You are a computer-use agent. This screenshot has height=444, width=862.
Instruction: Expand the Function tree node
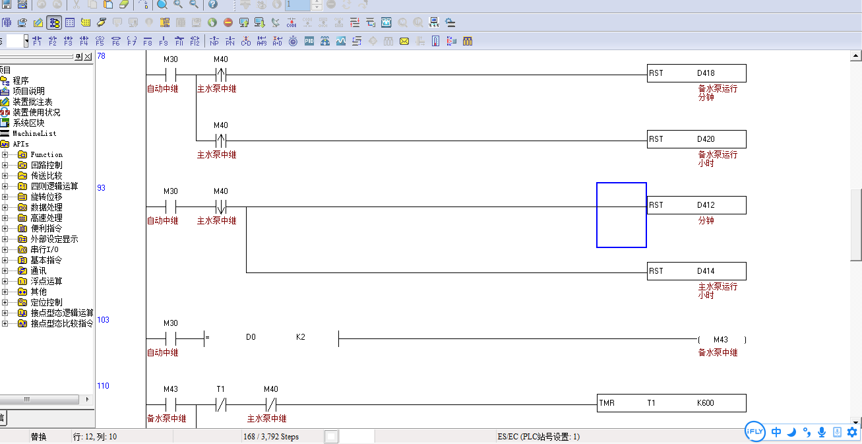5,154
